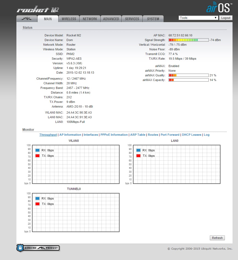Click TX/RX Rate value 19.5 Mbps / 39 Mbps
The width and height of the screenshot is (238, 260).
coord(182,59)
